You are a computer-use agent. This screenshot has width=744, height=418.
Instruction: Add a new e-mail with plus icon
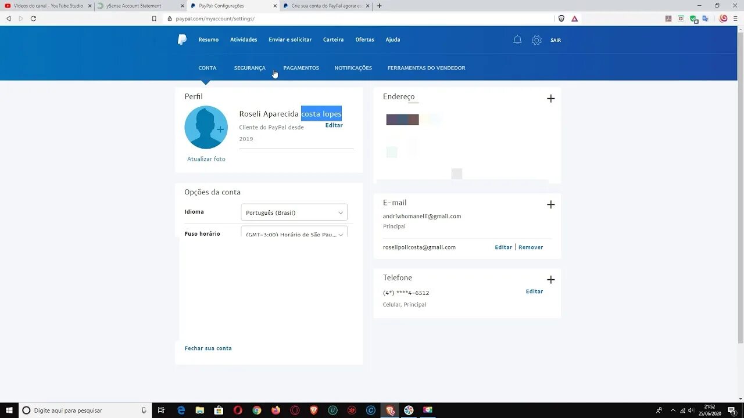coord(551,204)
